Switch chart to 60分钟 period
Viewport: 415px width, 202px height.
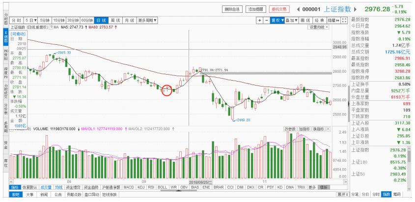(87, 20)
